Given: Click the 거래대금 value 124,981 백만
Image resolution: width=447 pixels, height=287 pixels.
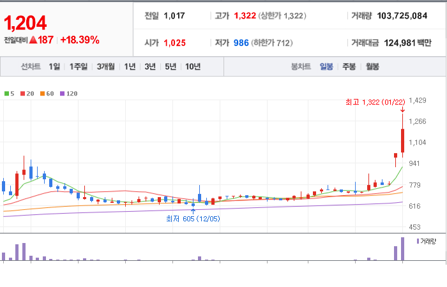Looking at the screenshot, I should (407, 43).
